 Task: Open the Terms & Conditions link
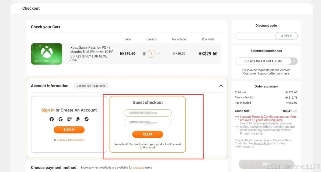coord(265,117)
